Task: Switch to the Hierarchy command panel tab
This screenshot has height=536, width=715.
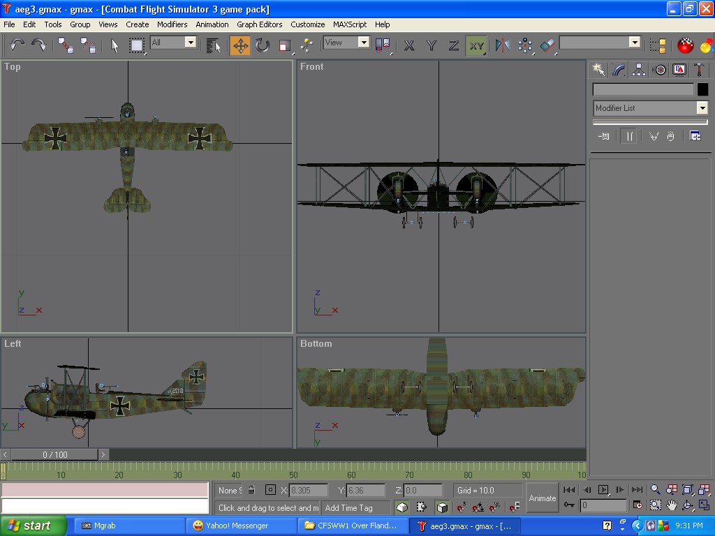Action: pos(639,70)
